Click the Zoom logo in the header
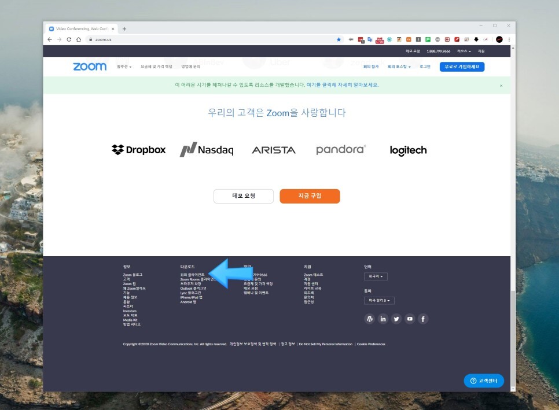 (90, 67)
